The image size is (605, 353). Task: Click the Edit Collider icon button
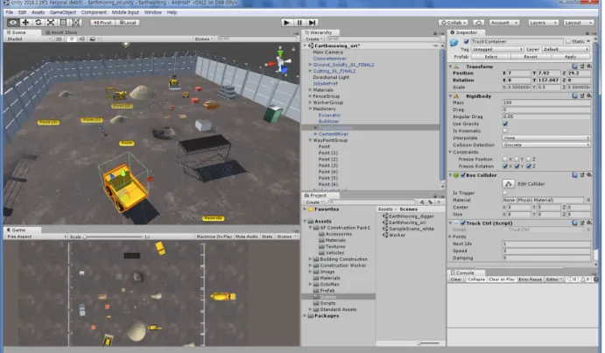coord(509,184)
